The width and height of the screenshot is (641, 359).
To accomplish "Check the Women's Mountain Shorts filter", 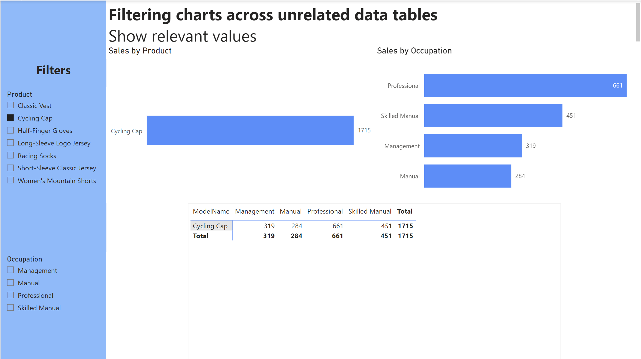I will pyautogui.click(x=11, y=180).
